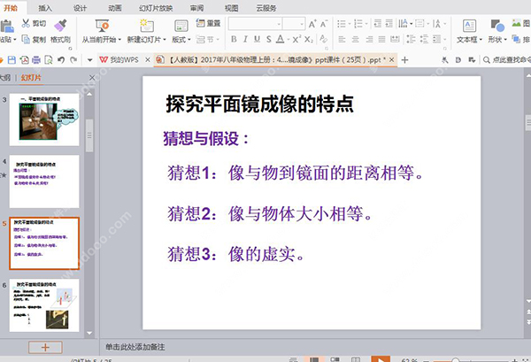This screenshot has height=362, width=531.
Task: Open the font size dropdown
Action: pos(302,24)
